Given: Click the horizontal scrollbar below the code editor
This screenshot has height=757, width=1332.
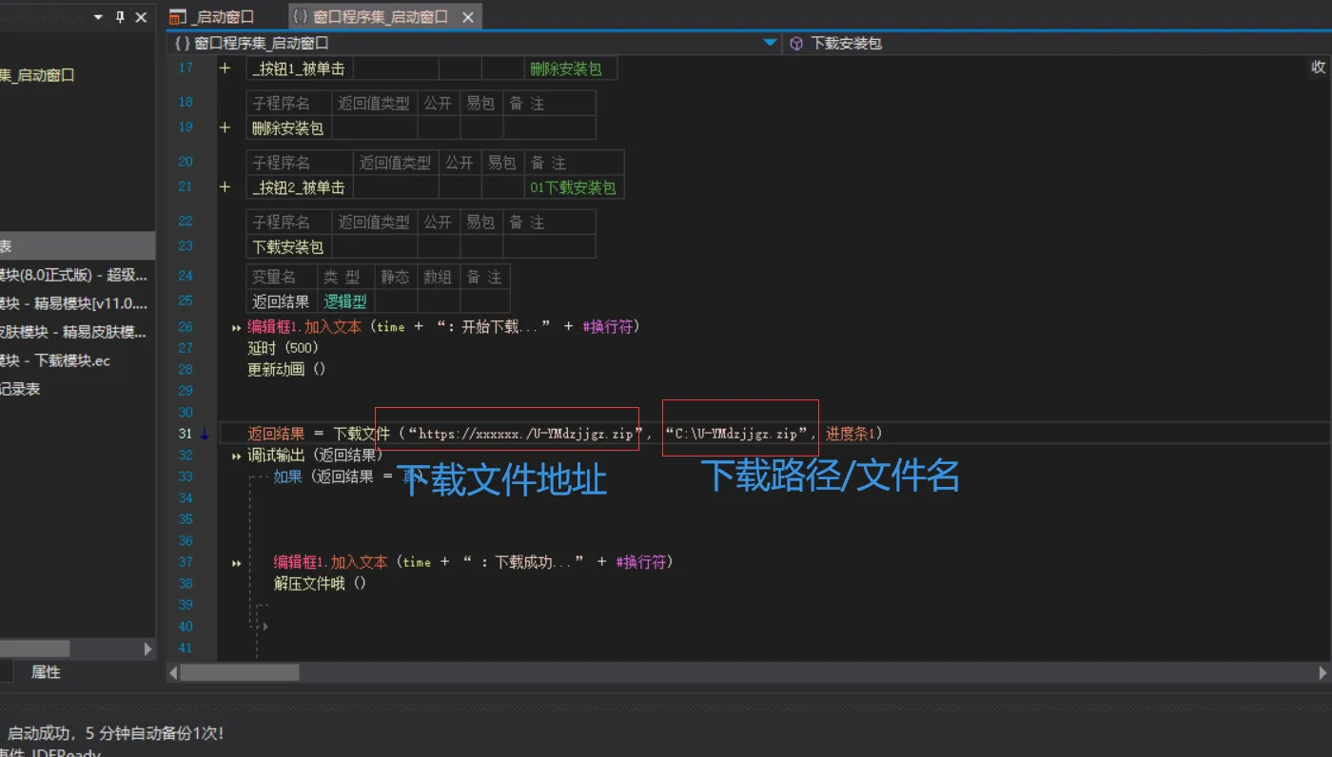Looking at the screenshot, I should click(x=238, y=671).
